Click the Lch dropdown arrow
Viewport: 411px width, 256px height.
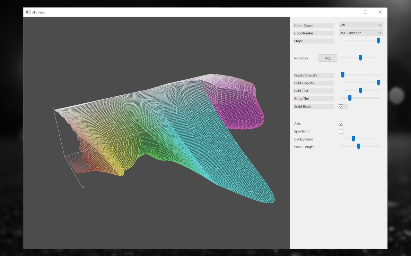tap(380, 25)
